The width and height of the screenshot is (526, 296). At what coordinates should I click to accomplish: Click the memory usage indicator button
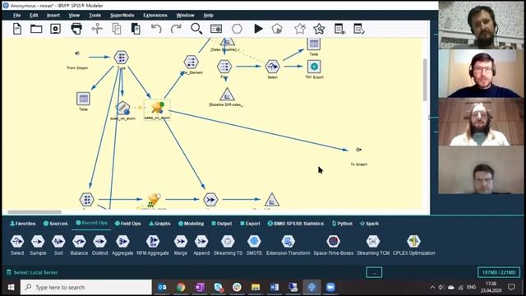tap(499, 272)
